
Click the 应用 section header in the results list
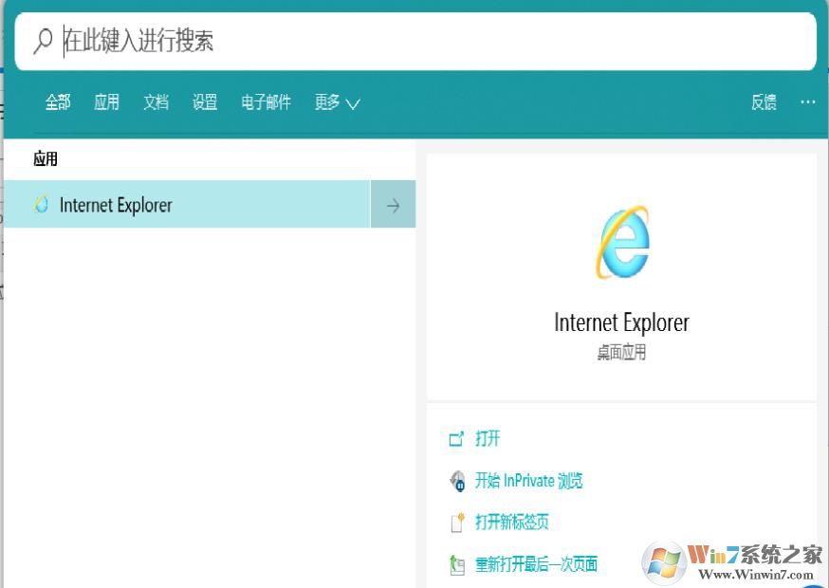tap(46, 158)
